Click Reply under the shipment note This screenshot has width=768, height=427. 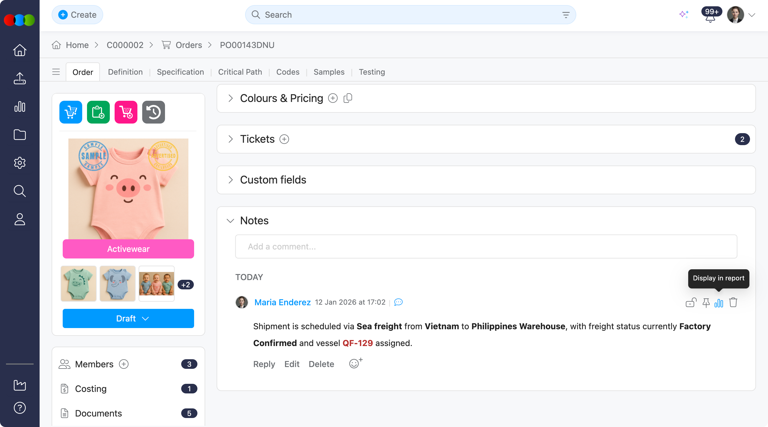(264, 364)
